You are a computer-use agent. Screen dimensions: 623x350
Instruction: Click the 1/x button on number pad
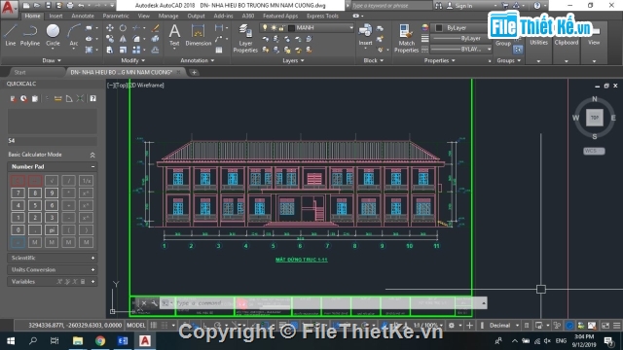pos(87,181)
